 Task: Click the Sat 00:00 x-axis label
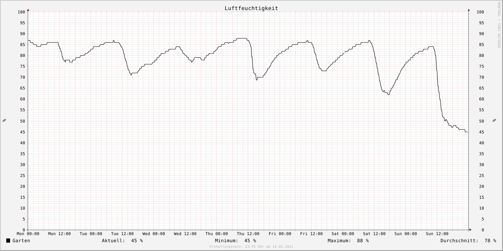343,234
